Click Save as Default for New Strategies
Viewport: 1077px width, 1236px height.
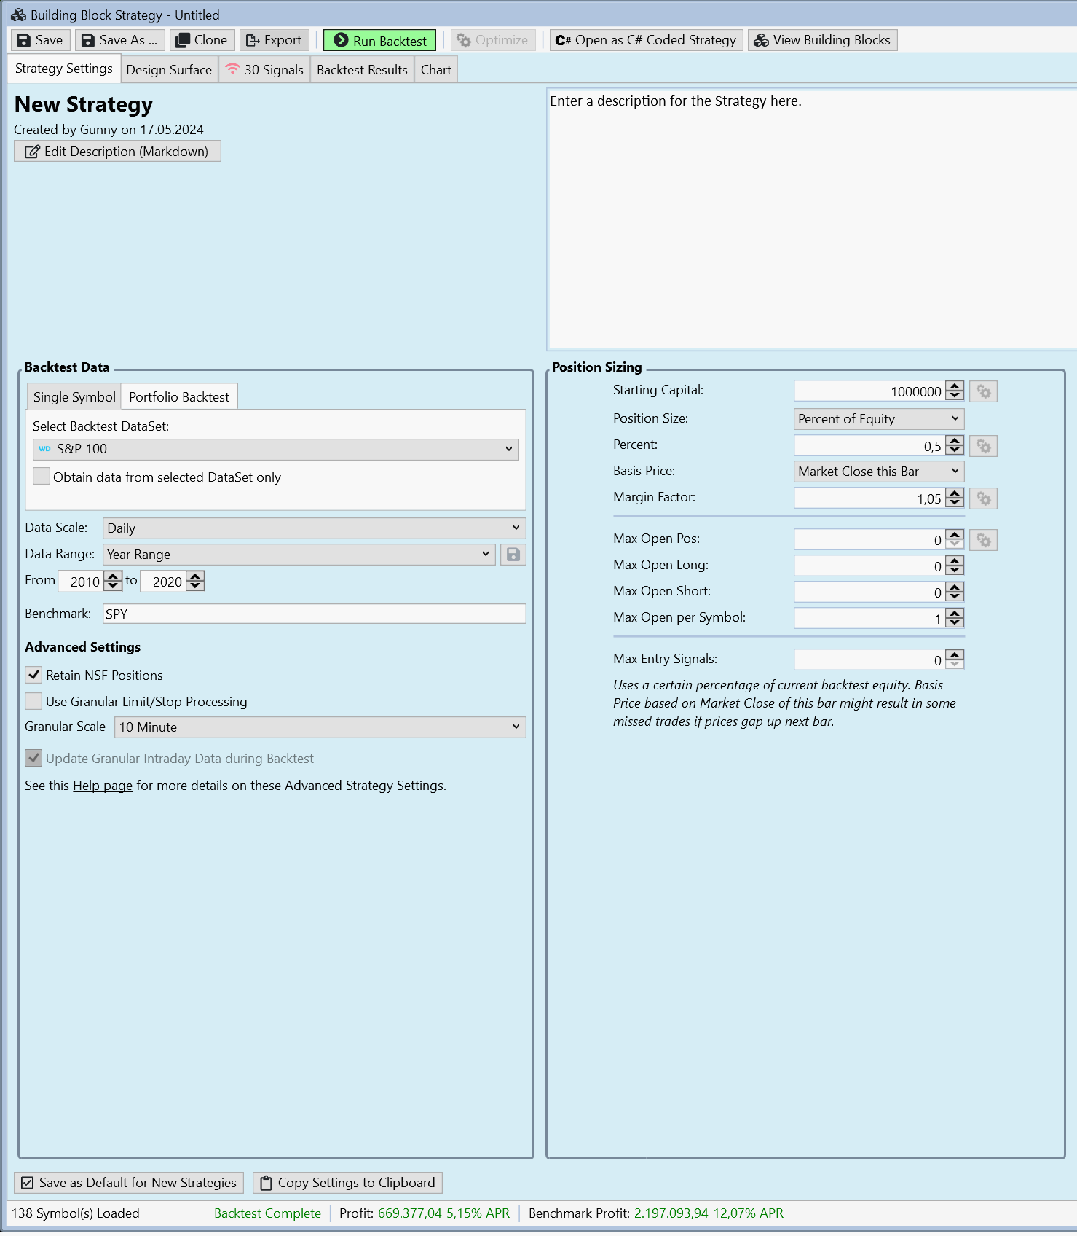click(129, 1182)
